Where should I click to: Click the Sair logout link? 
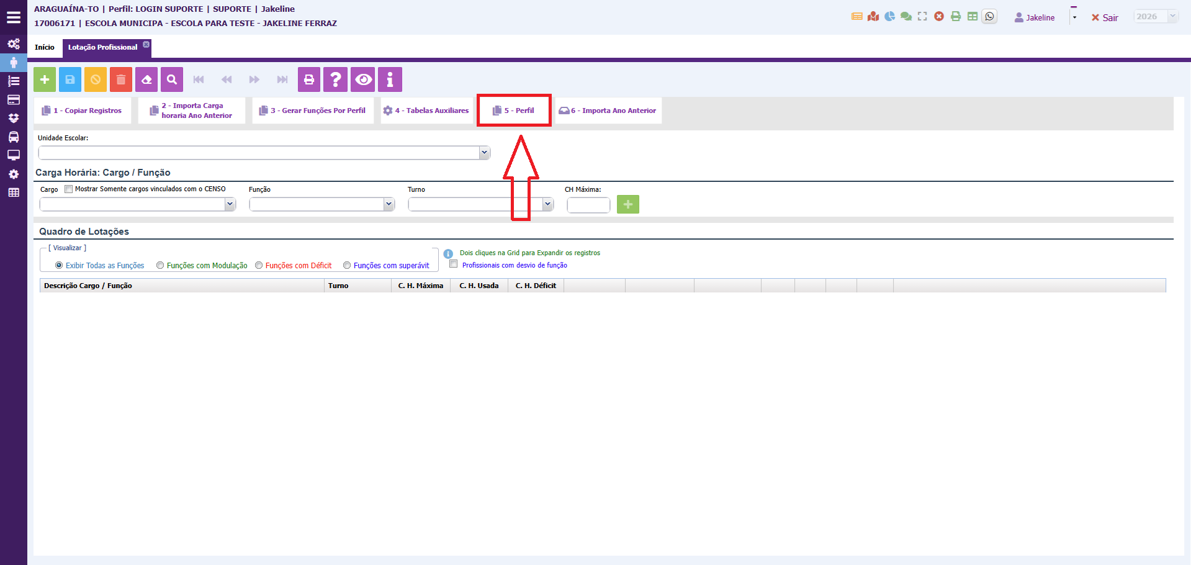pyautogui.click(x=1105, y=18)
